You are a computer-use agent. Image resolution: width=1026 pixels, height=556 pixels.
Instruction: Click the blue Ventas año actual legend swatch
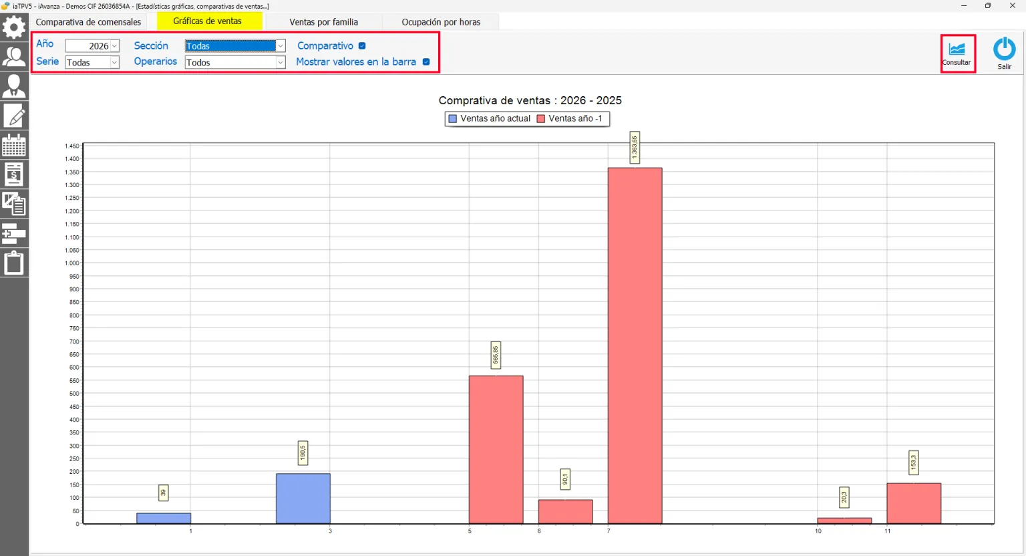point(453,119)
